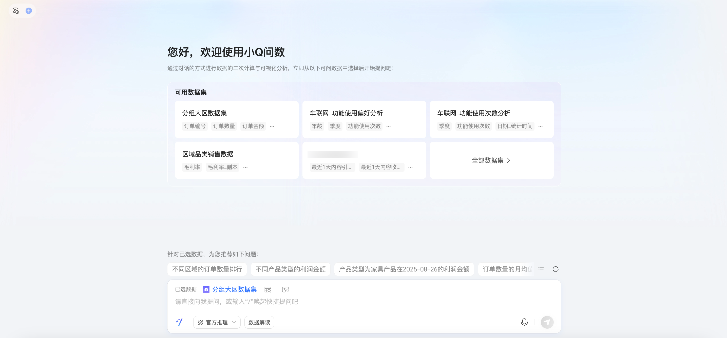Show more fields in 车联网_功能使用偏好分析 card
The height and width of the screenshot is (338, 727).
tap(388, 126)
